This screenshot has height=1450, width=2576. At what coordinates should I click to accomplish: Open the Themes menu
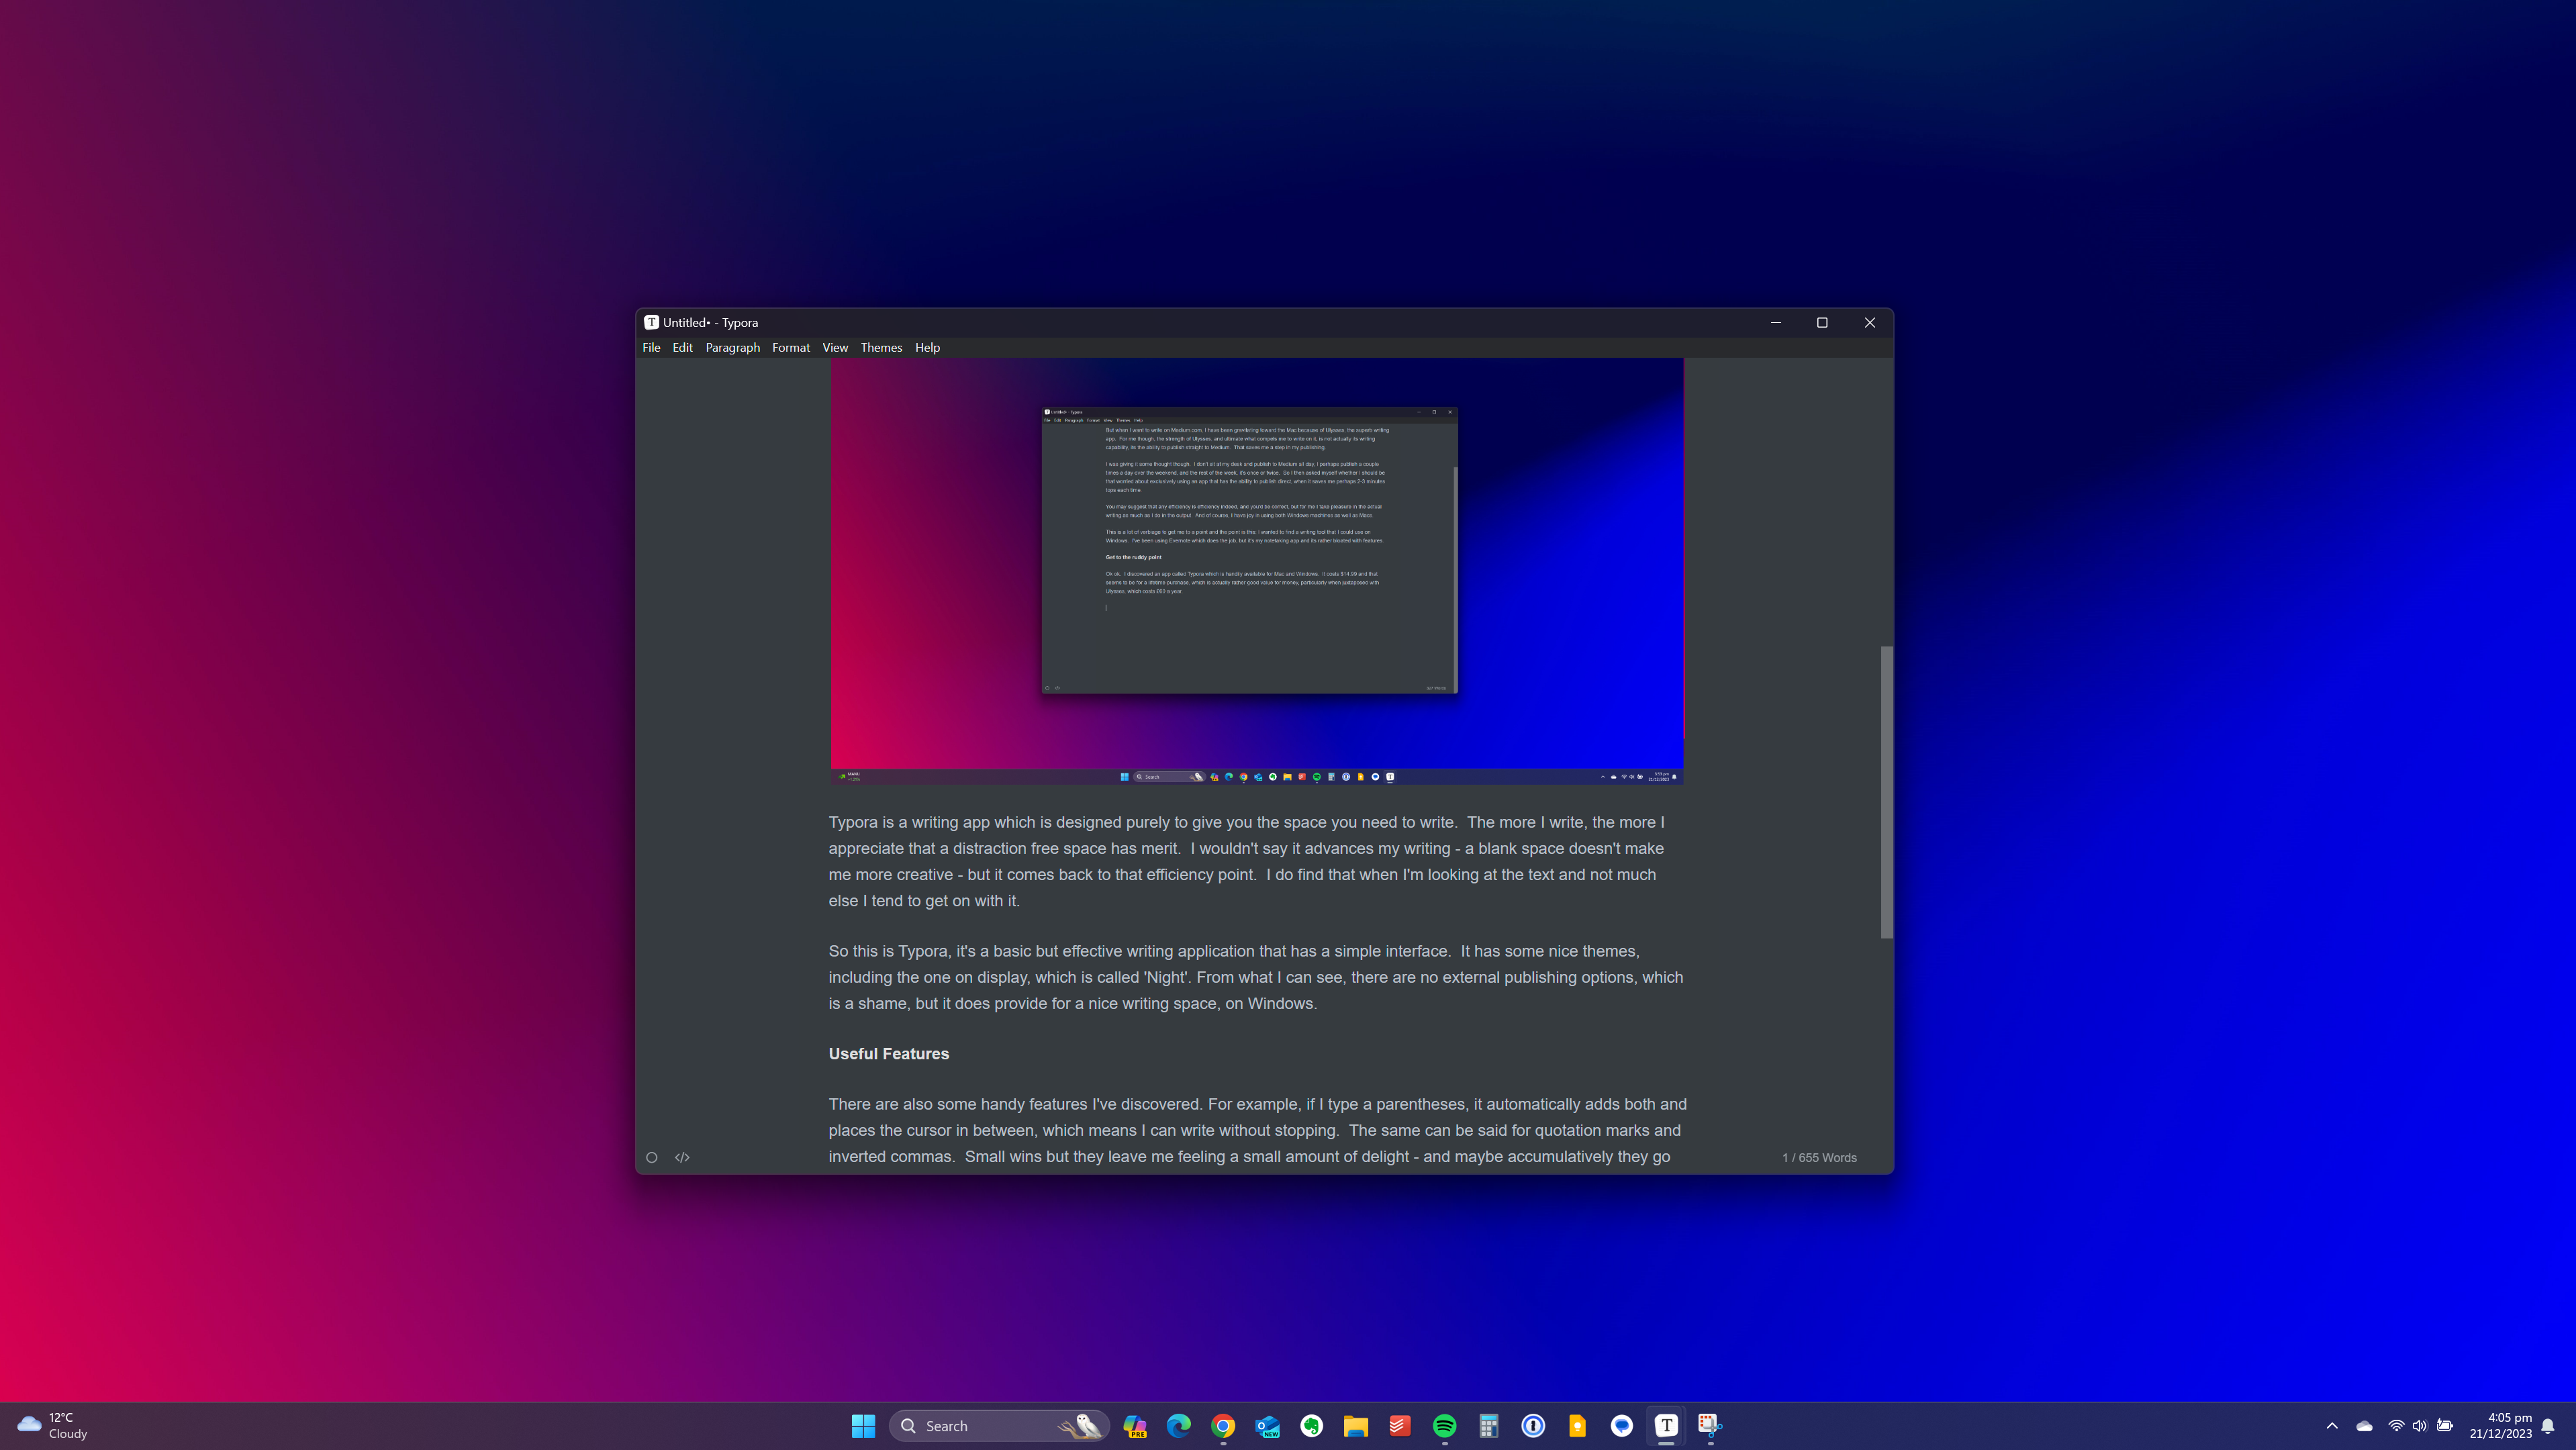881,347
